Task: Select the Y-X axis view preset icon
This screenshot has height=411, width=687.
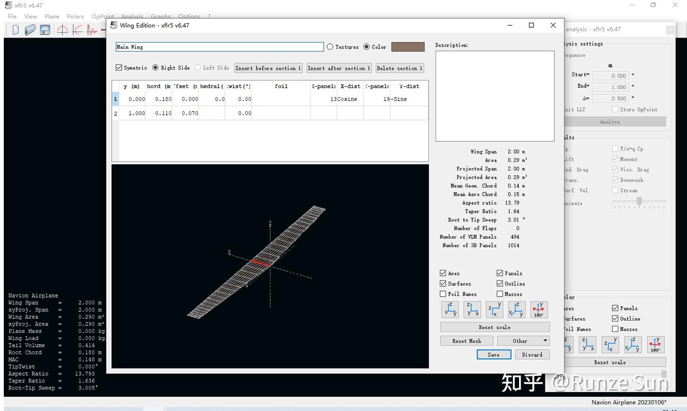Action: pos(494,309)
